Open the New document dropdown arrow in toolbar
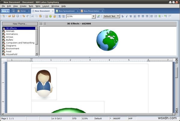 tap(6, 16)
